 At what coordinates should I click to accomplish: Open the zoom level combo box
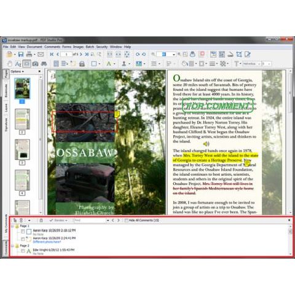pyautogui.click(x=166, y=54)
